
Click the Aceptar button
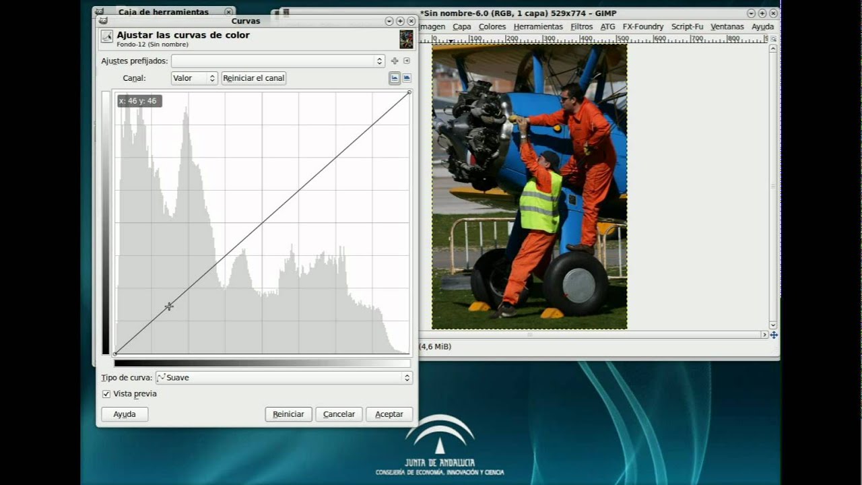pyautogui.click(x=389, y=414)
